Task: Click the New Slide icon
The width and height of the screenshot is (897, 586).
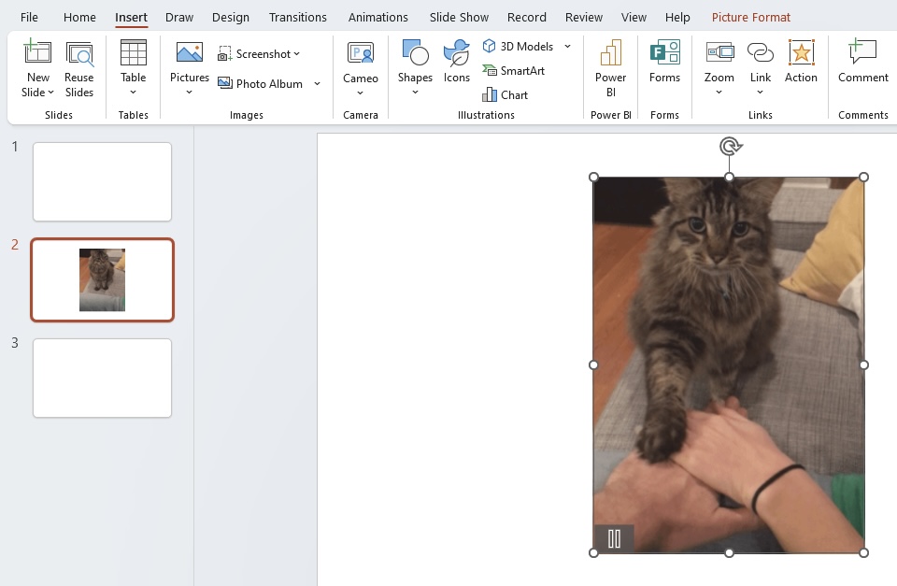Action: [x=37, y=51]
